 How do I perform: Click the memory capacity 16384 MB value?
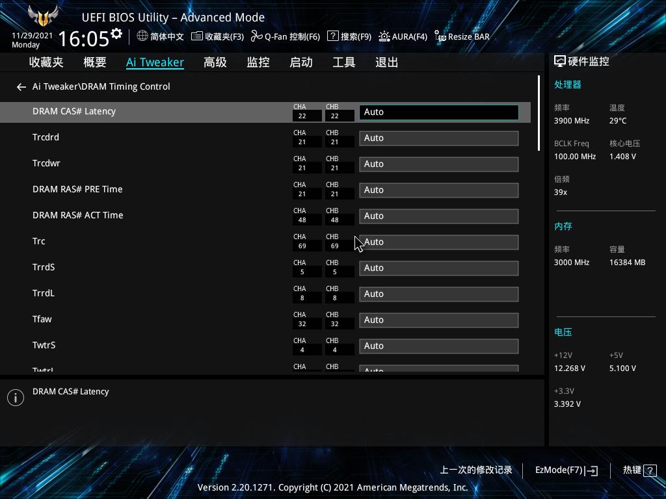pos(628,262)
